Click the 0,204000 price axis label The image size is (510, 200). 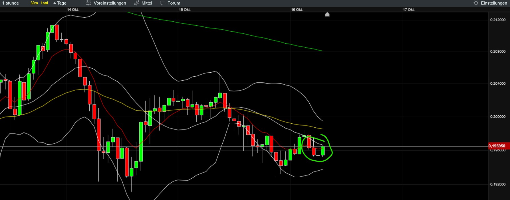point(498,83)
